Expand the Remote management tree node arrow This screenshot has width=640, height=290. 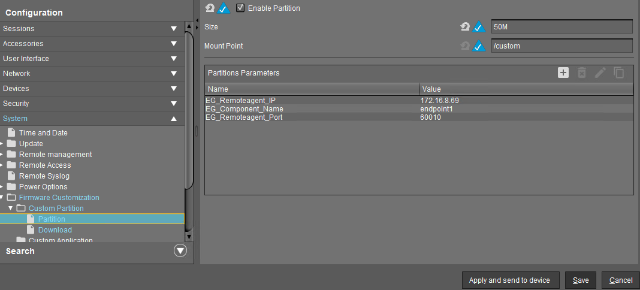pos(2,154)
